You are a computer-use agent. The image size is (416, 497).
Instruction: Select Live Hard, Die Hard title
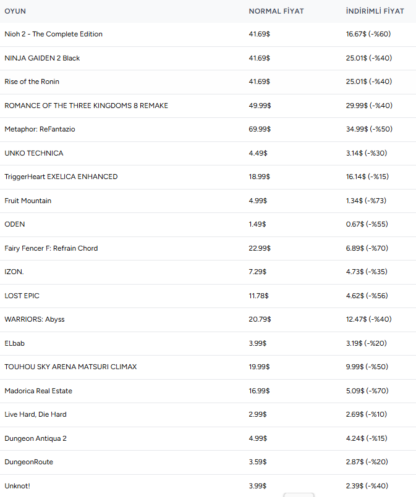pyautogui.click(x=35, y=414)
